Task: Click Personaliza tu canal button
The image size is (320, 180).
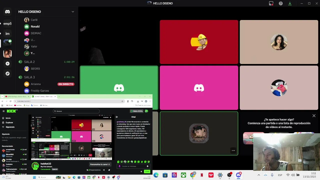Action: click(100, 164)
